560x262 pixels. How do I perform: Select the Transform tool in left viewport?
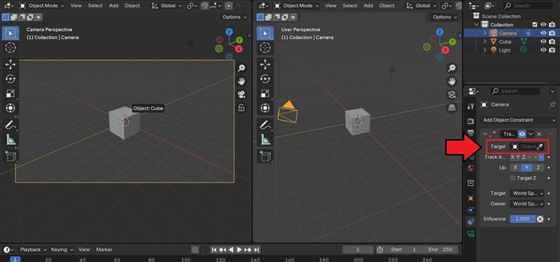tap(10, 108)
